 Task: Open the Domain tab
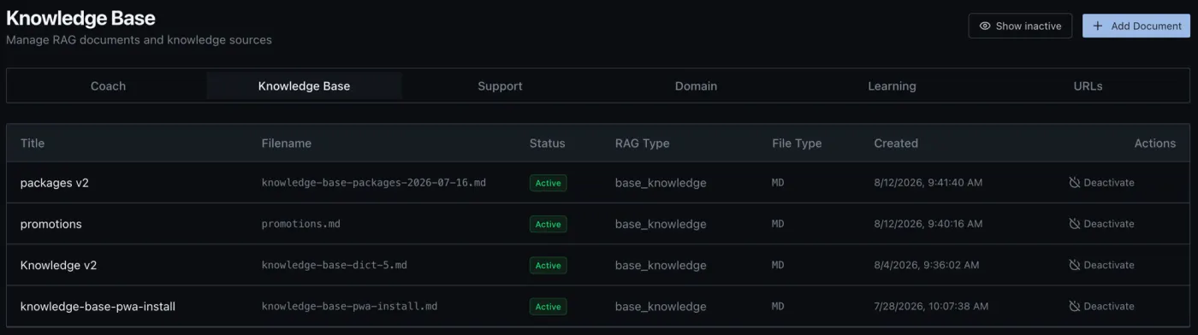(x=696, y=85)
